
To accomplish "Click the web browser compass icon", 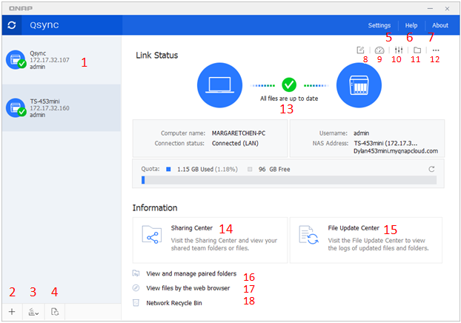I will click(136, 287).
